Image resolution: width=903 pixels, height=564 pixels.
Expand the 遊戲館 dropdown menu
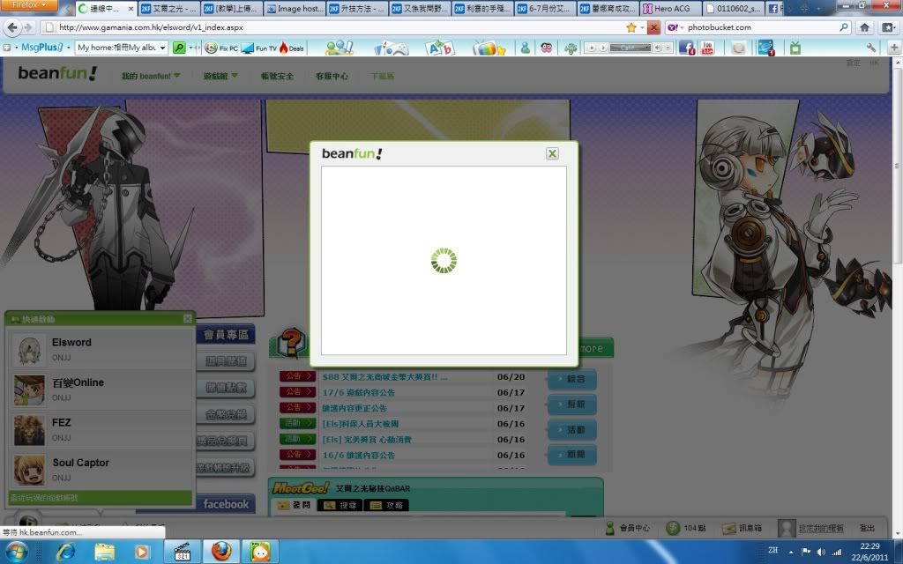click(221, 77)
